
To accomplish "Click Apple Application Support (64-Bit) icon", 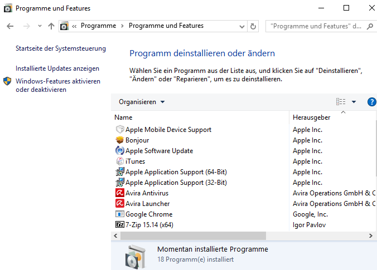I will [120, 171].
